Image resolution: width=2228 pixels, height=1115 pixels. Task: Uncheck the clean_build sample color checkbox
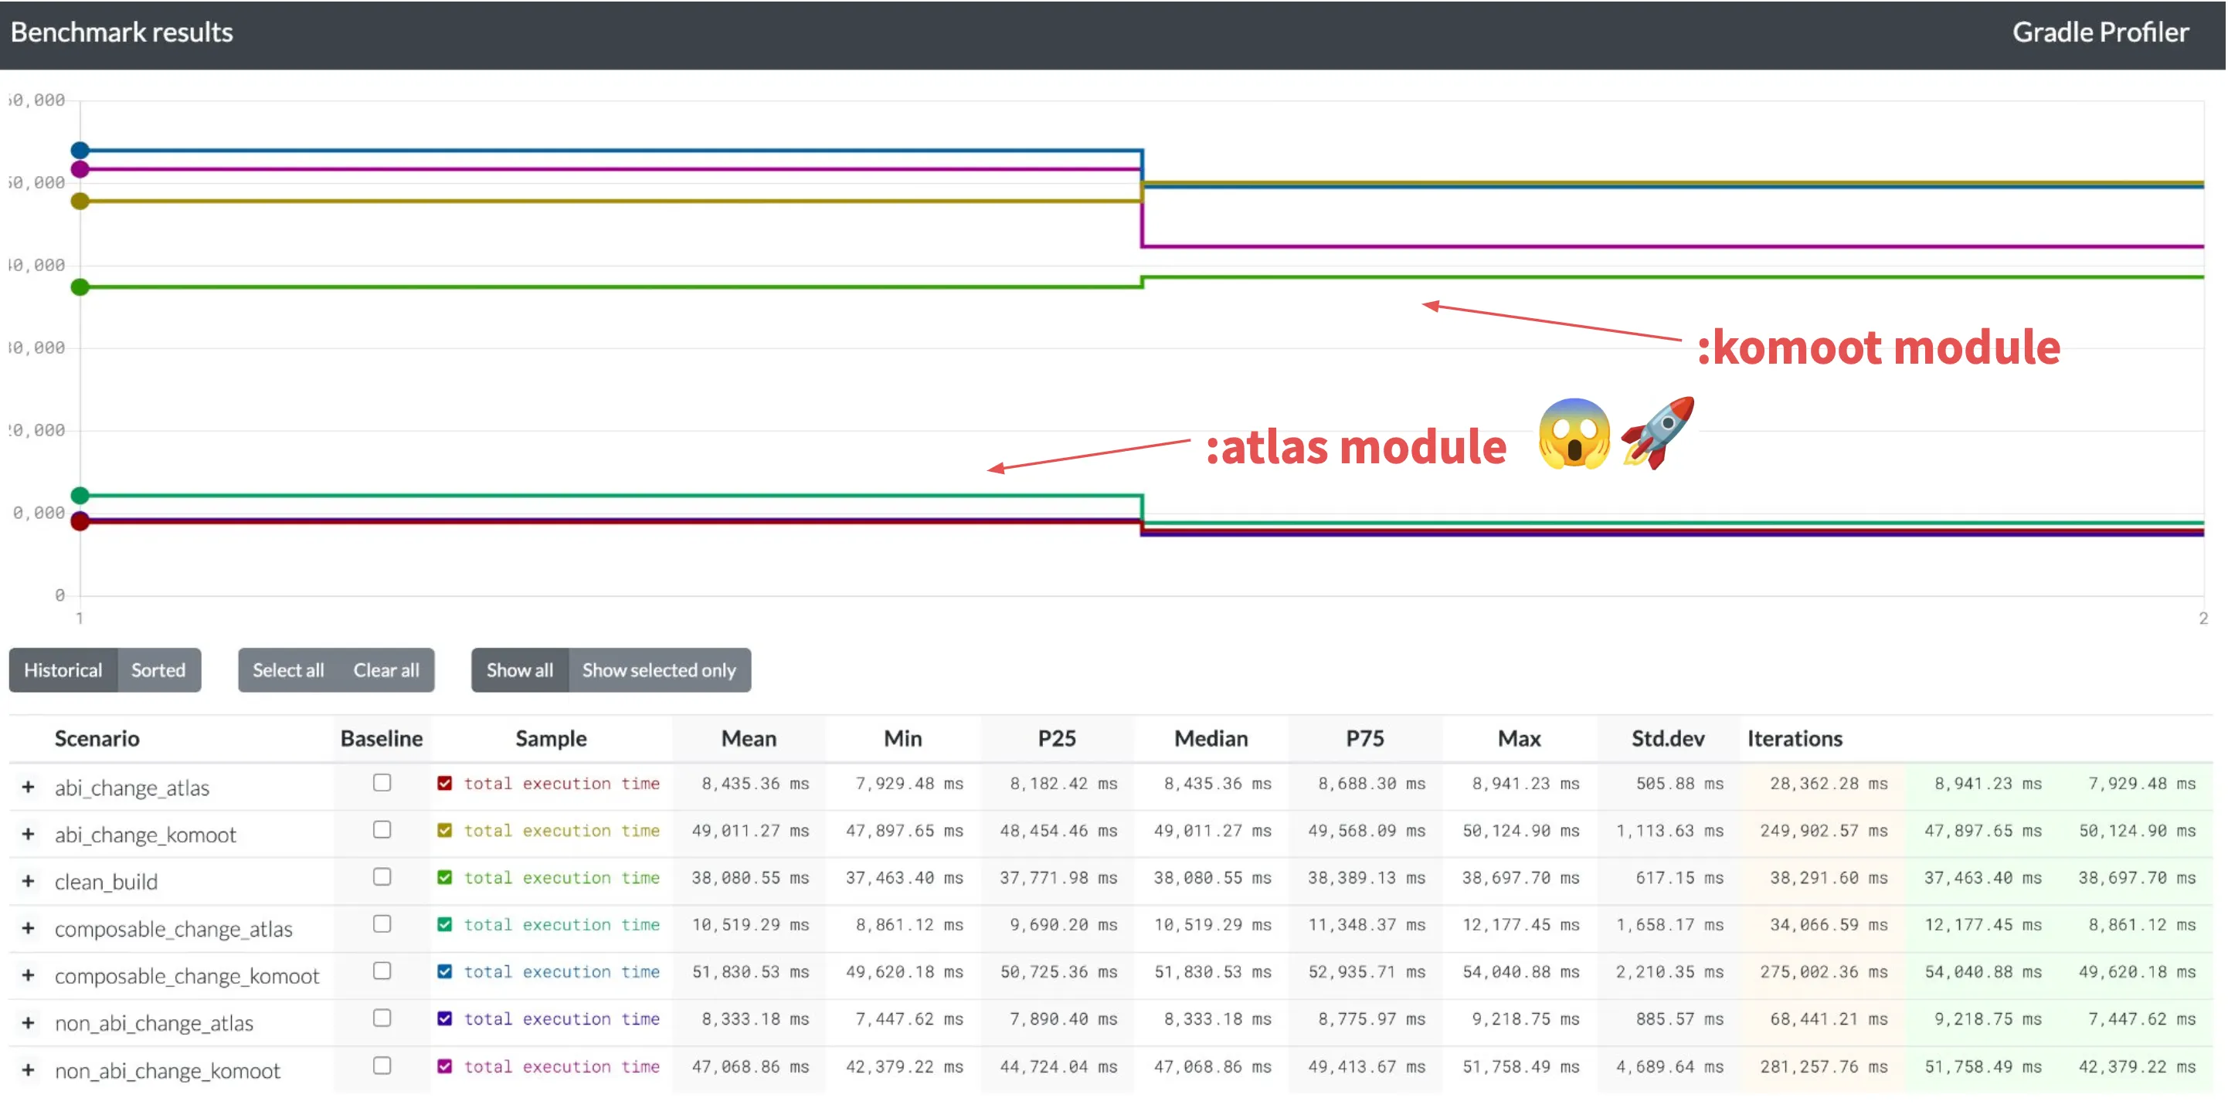click(444, 878)
